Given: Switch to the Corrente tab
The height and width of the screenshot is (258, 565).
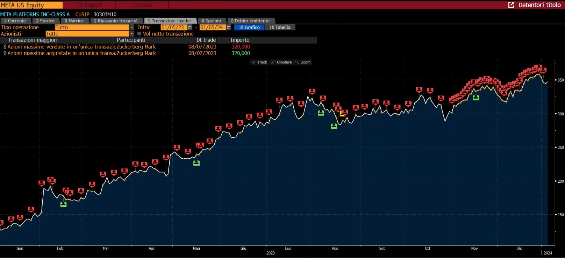Looking at the screenshot, I should pyautogui.click(x=15, y=21).
